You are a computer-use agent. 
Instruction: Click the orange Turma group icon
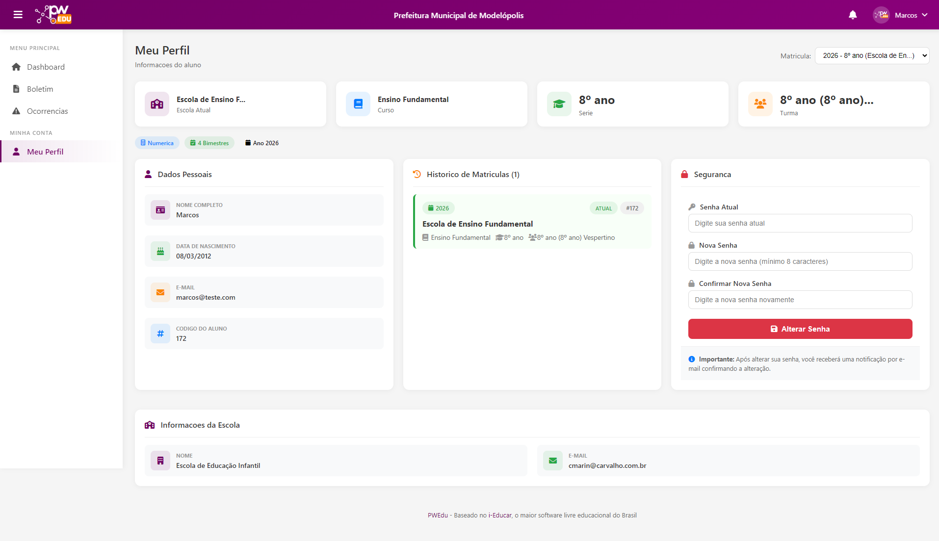click(760, 104)
